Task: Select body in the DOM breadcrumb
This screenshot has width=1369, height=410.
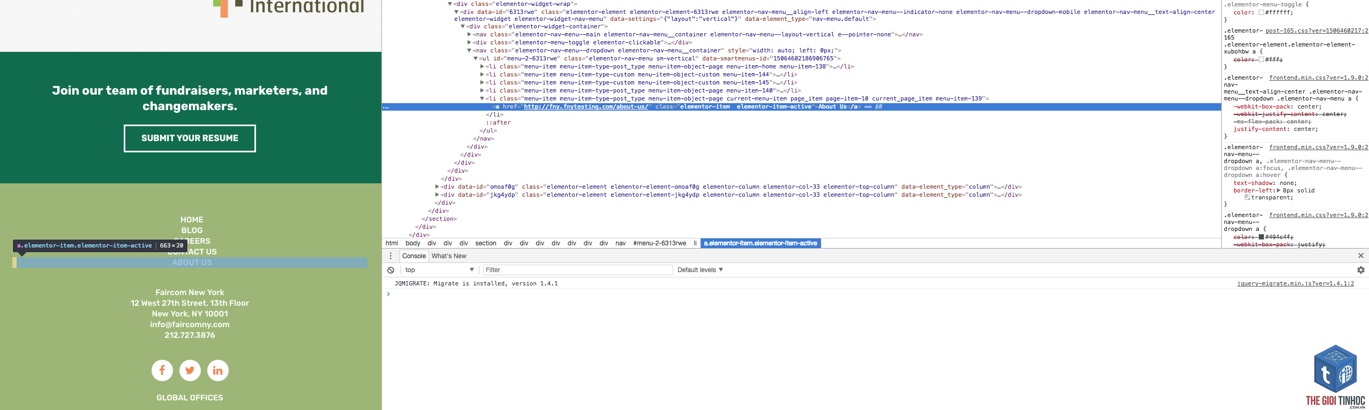Action: (x=413, y=243)
